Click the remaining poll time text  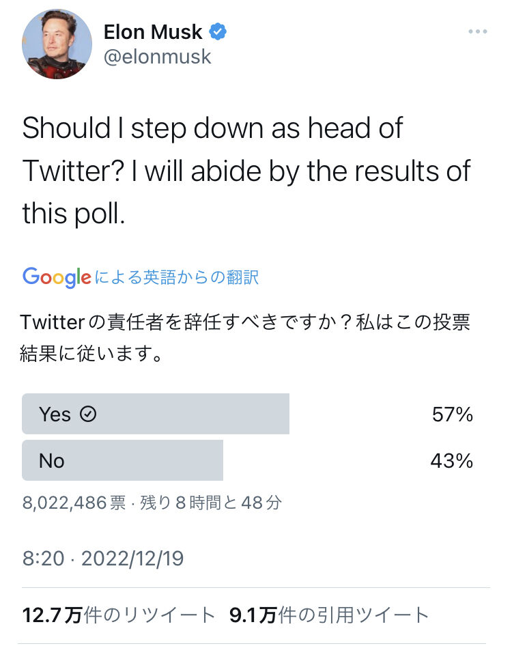pyautogui.click(x=211, y=503)
